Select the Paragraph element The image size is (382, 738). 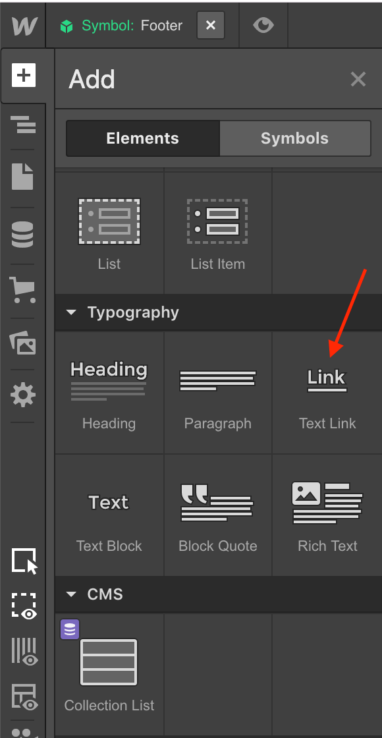[218, 393]
